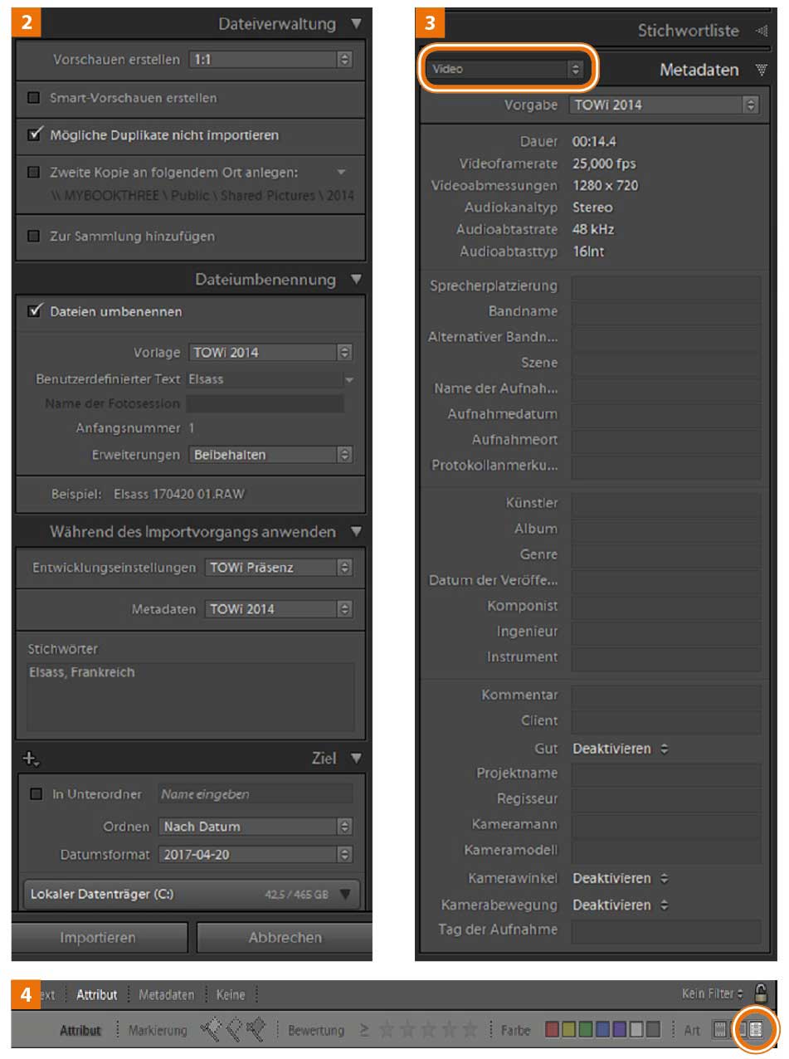Click the Abbrechen button
Image resolution: width=789 pixels, height=1059 pixels.
[x=285, y=938]
